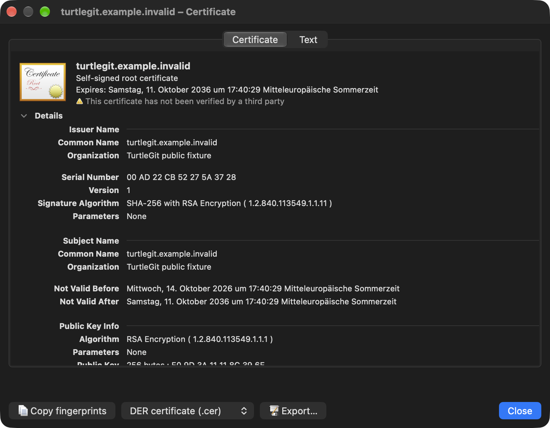The height and width of the screenshot is (428, 550).
Task: Click the RSA Encryption algorithm value
Action: [x=200, y=339]
